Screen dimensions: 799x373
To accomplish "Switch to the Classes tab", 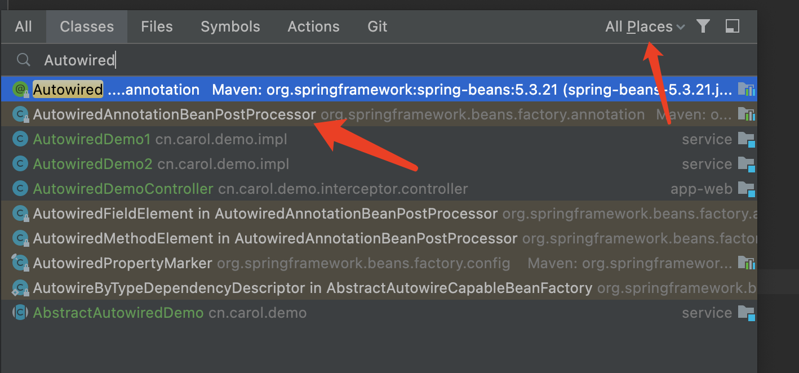I will pyautogui.click(x=87, y=26).
